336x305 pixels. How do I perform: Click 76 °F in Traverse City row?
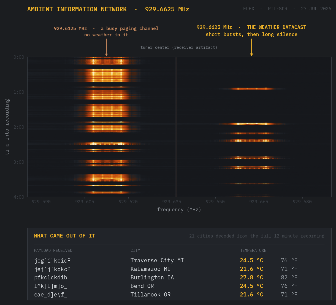(289, 260)
